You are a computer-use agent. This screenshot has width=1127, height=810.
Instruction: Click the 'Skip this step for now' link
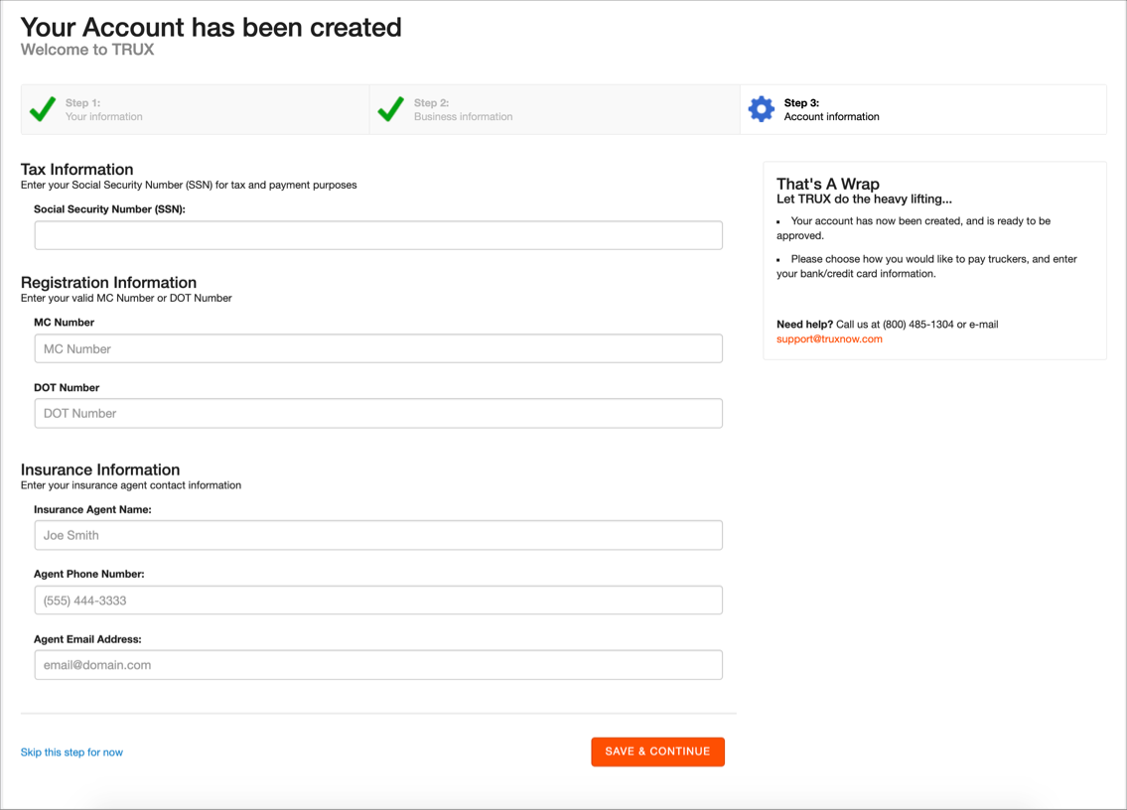pyautogui.click(x=71, y=752)
